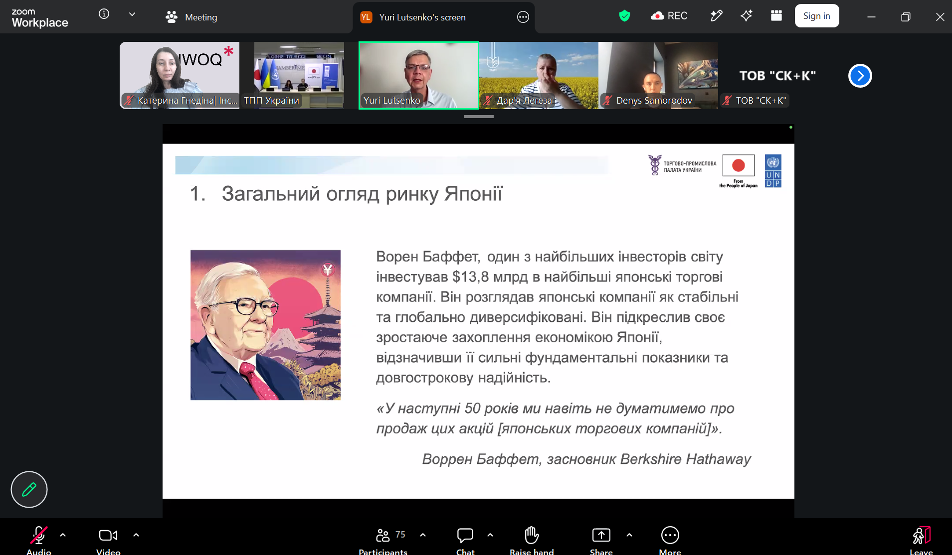Expand participants options caret

[x=423, y=535]
